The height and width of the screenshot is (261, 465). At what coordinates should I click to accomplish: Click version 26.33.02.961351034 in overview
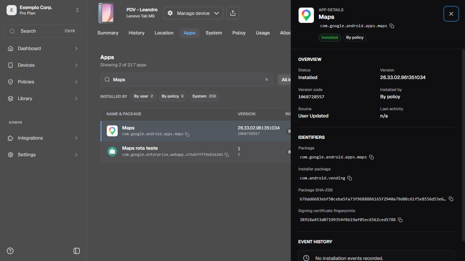click(x=403, y=78)
